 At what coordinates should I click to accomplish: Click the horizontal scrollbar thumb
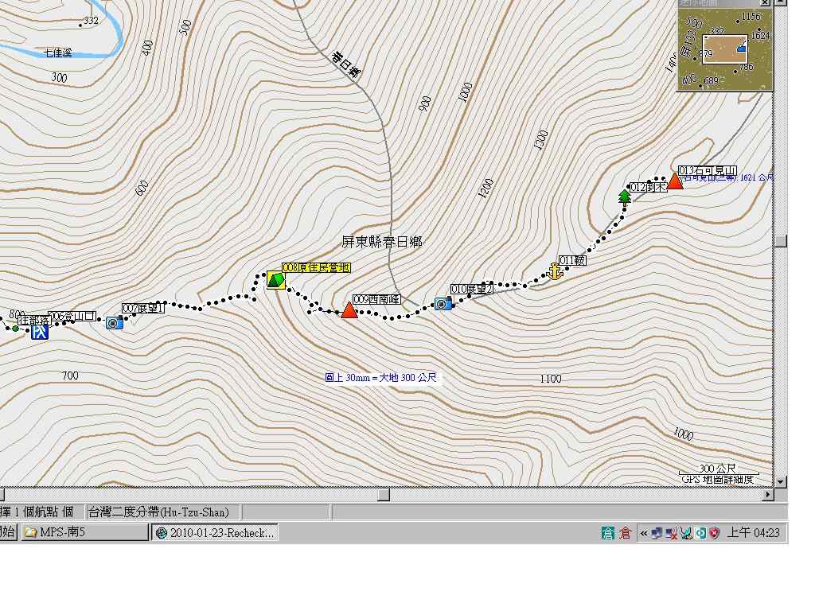(384, 495)
